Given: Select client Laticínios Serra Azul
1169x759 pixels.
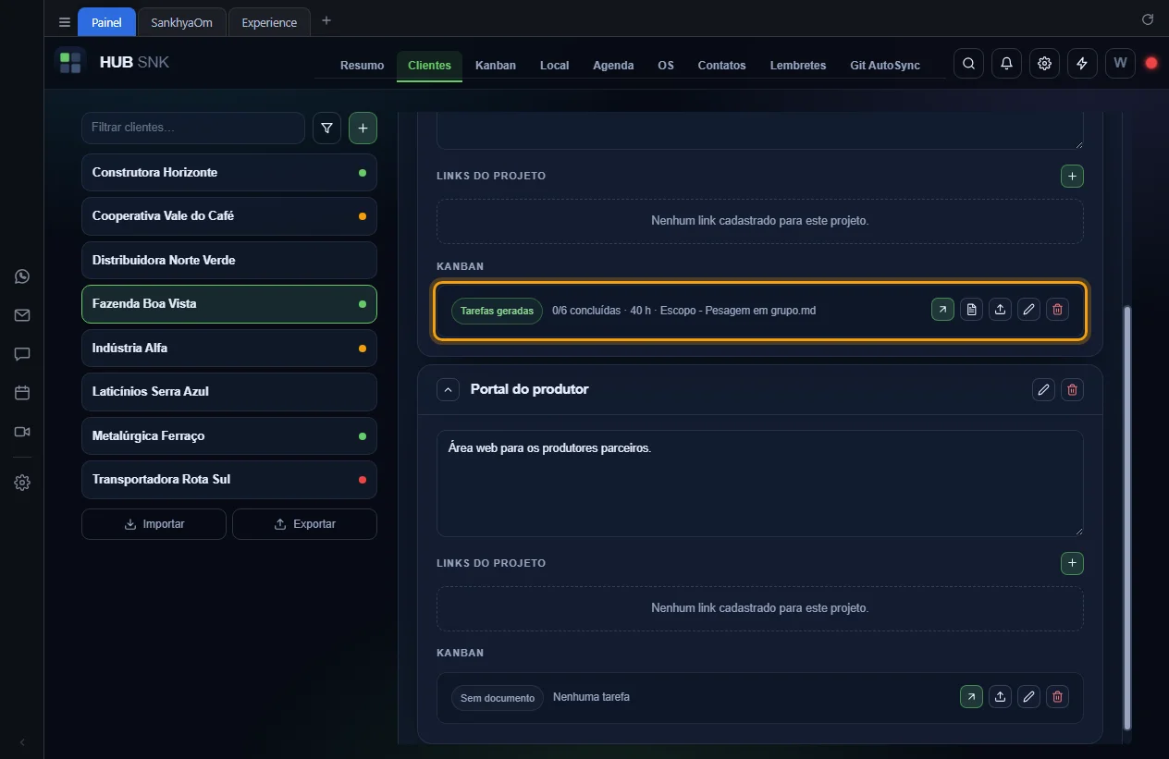Looking at the screenshot, I should coord(229,392).
